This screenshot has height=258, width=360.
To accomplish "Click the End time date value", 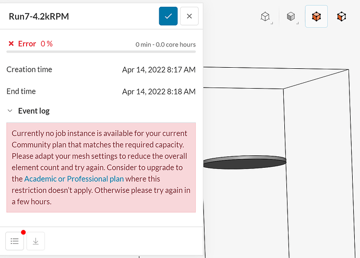I will [x=159, y=92].
